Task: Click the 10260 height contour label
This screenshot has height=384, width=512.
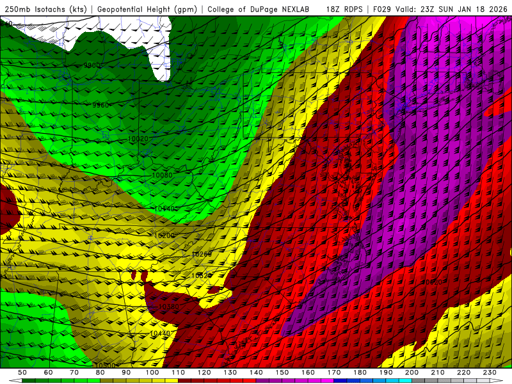Action: point(202,254)
